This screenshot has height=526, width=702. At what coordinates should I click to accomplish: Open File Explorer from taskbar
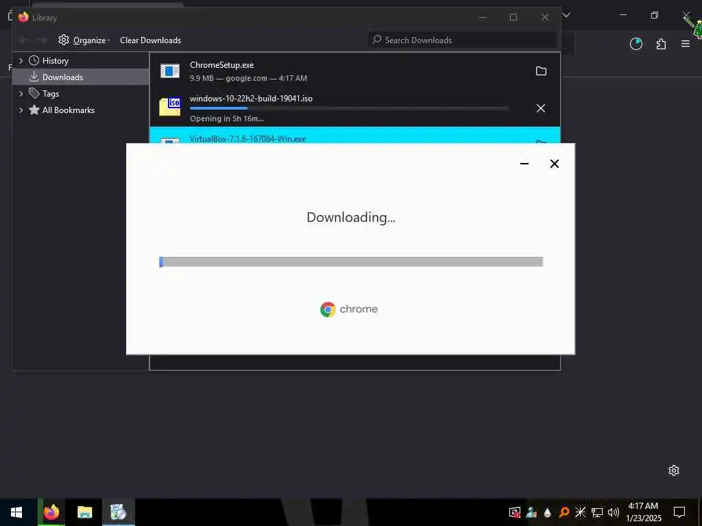84,512
